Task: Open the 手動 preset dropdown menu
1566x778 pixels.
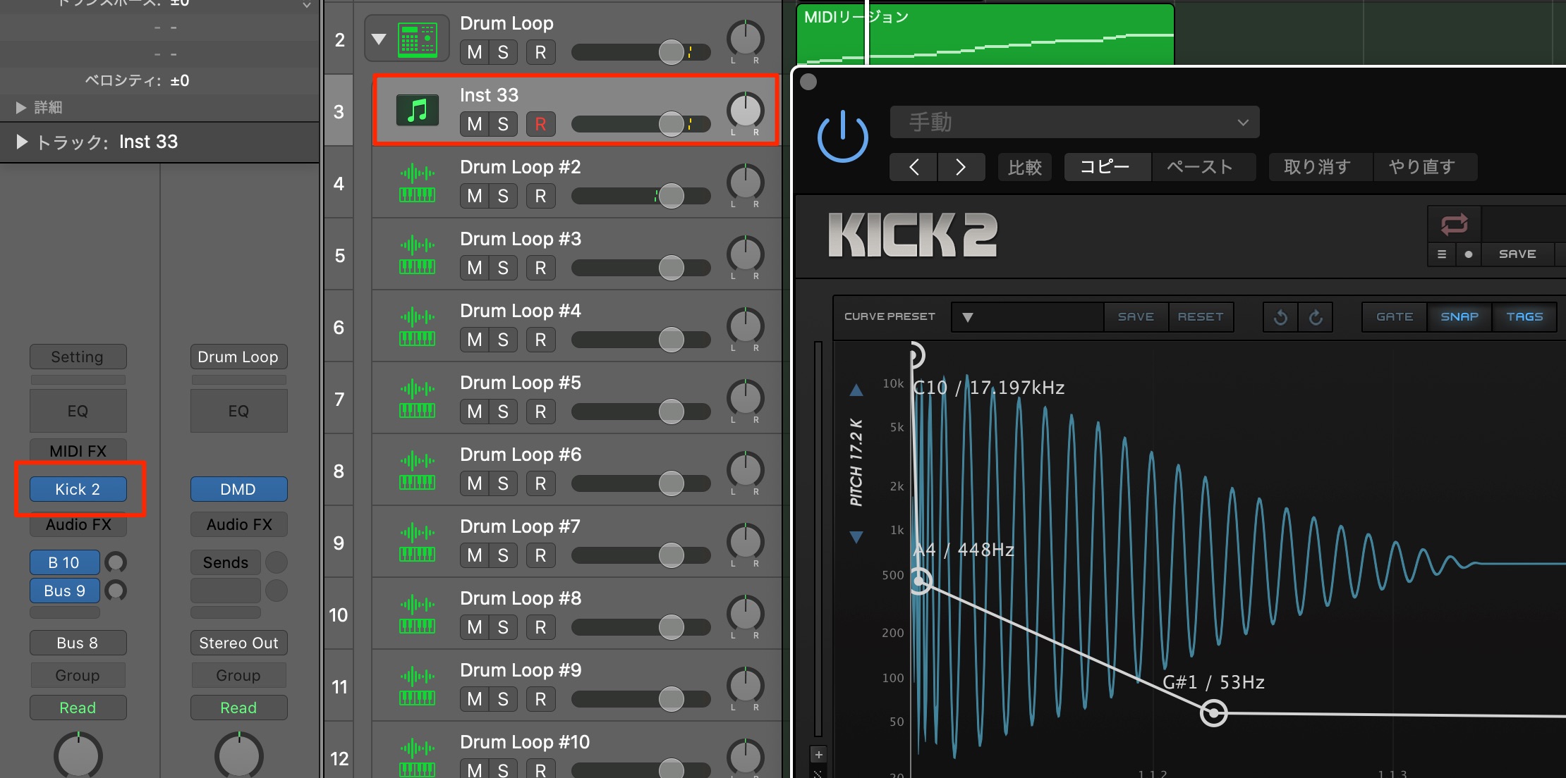Action: (x=1074, y=123)
